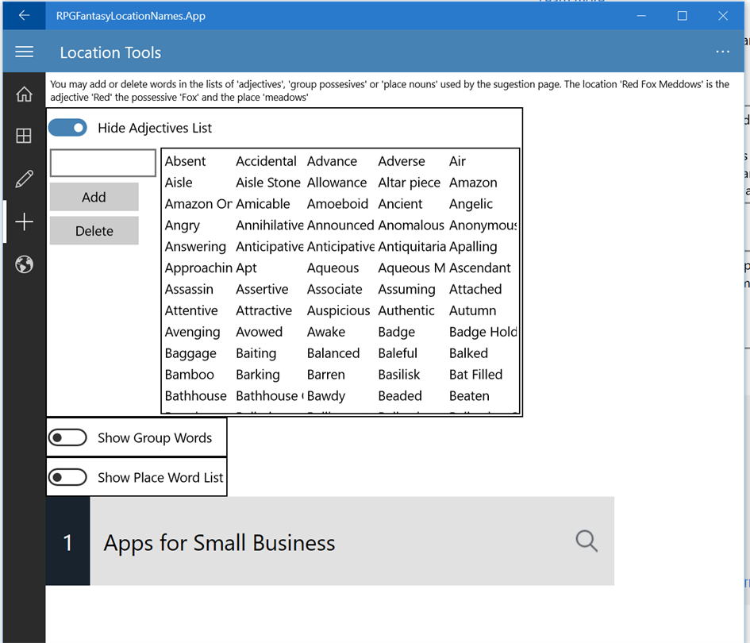Turn on Show Place Word List

(x=67, y=477)
